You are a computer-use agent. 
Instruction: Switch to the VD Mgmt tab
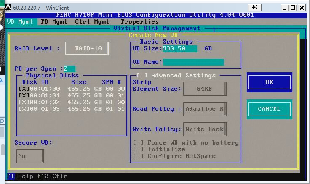pyautogui.click(x=20, y=21)
